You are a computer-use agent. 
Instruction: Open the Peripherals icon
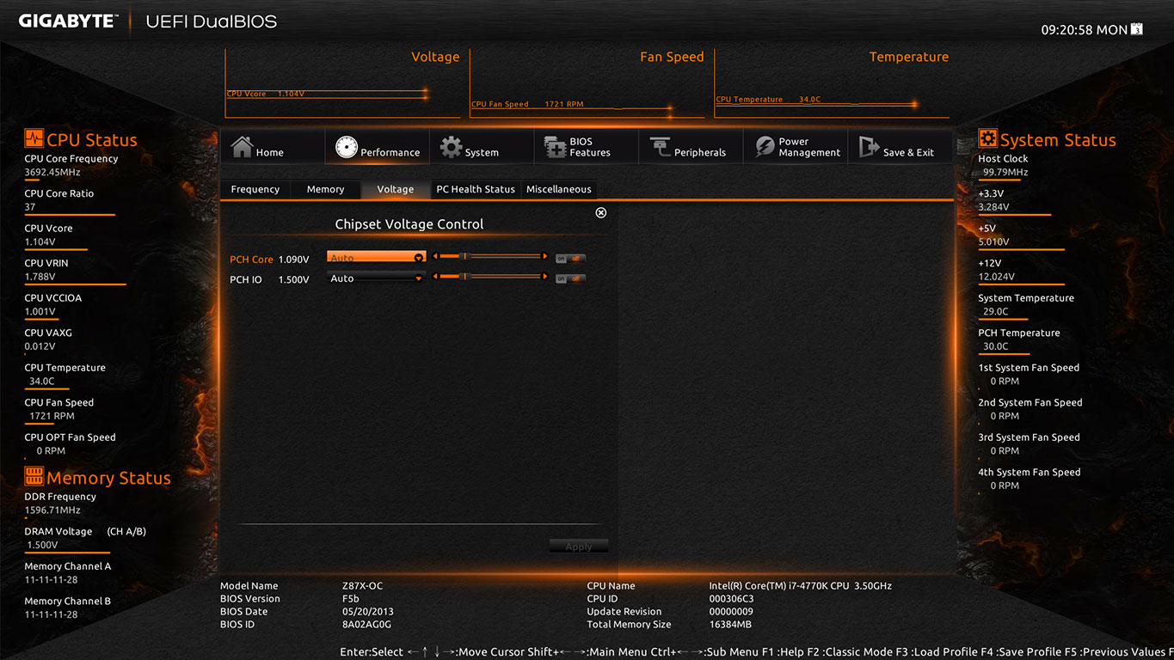point(660,147)
